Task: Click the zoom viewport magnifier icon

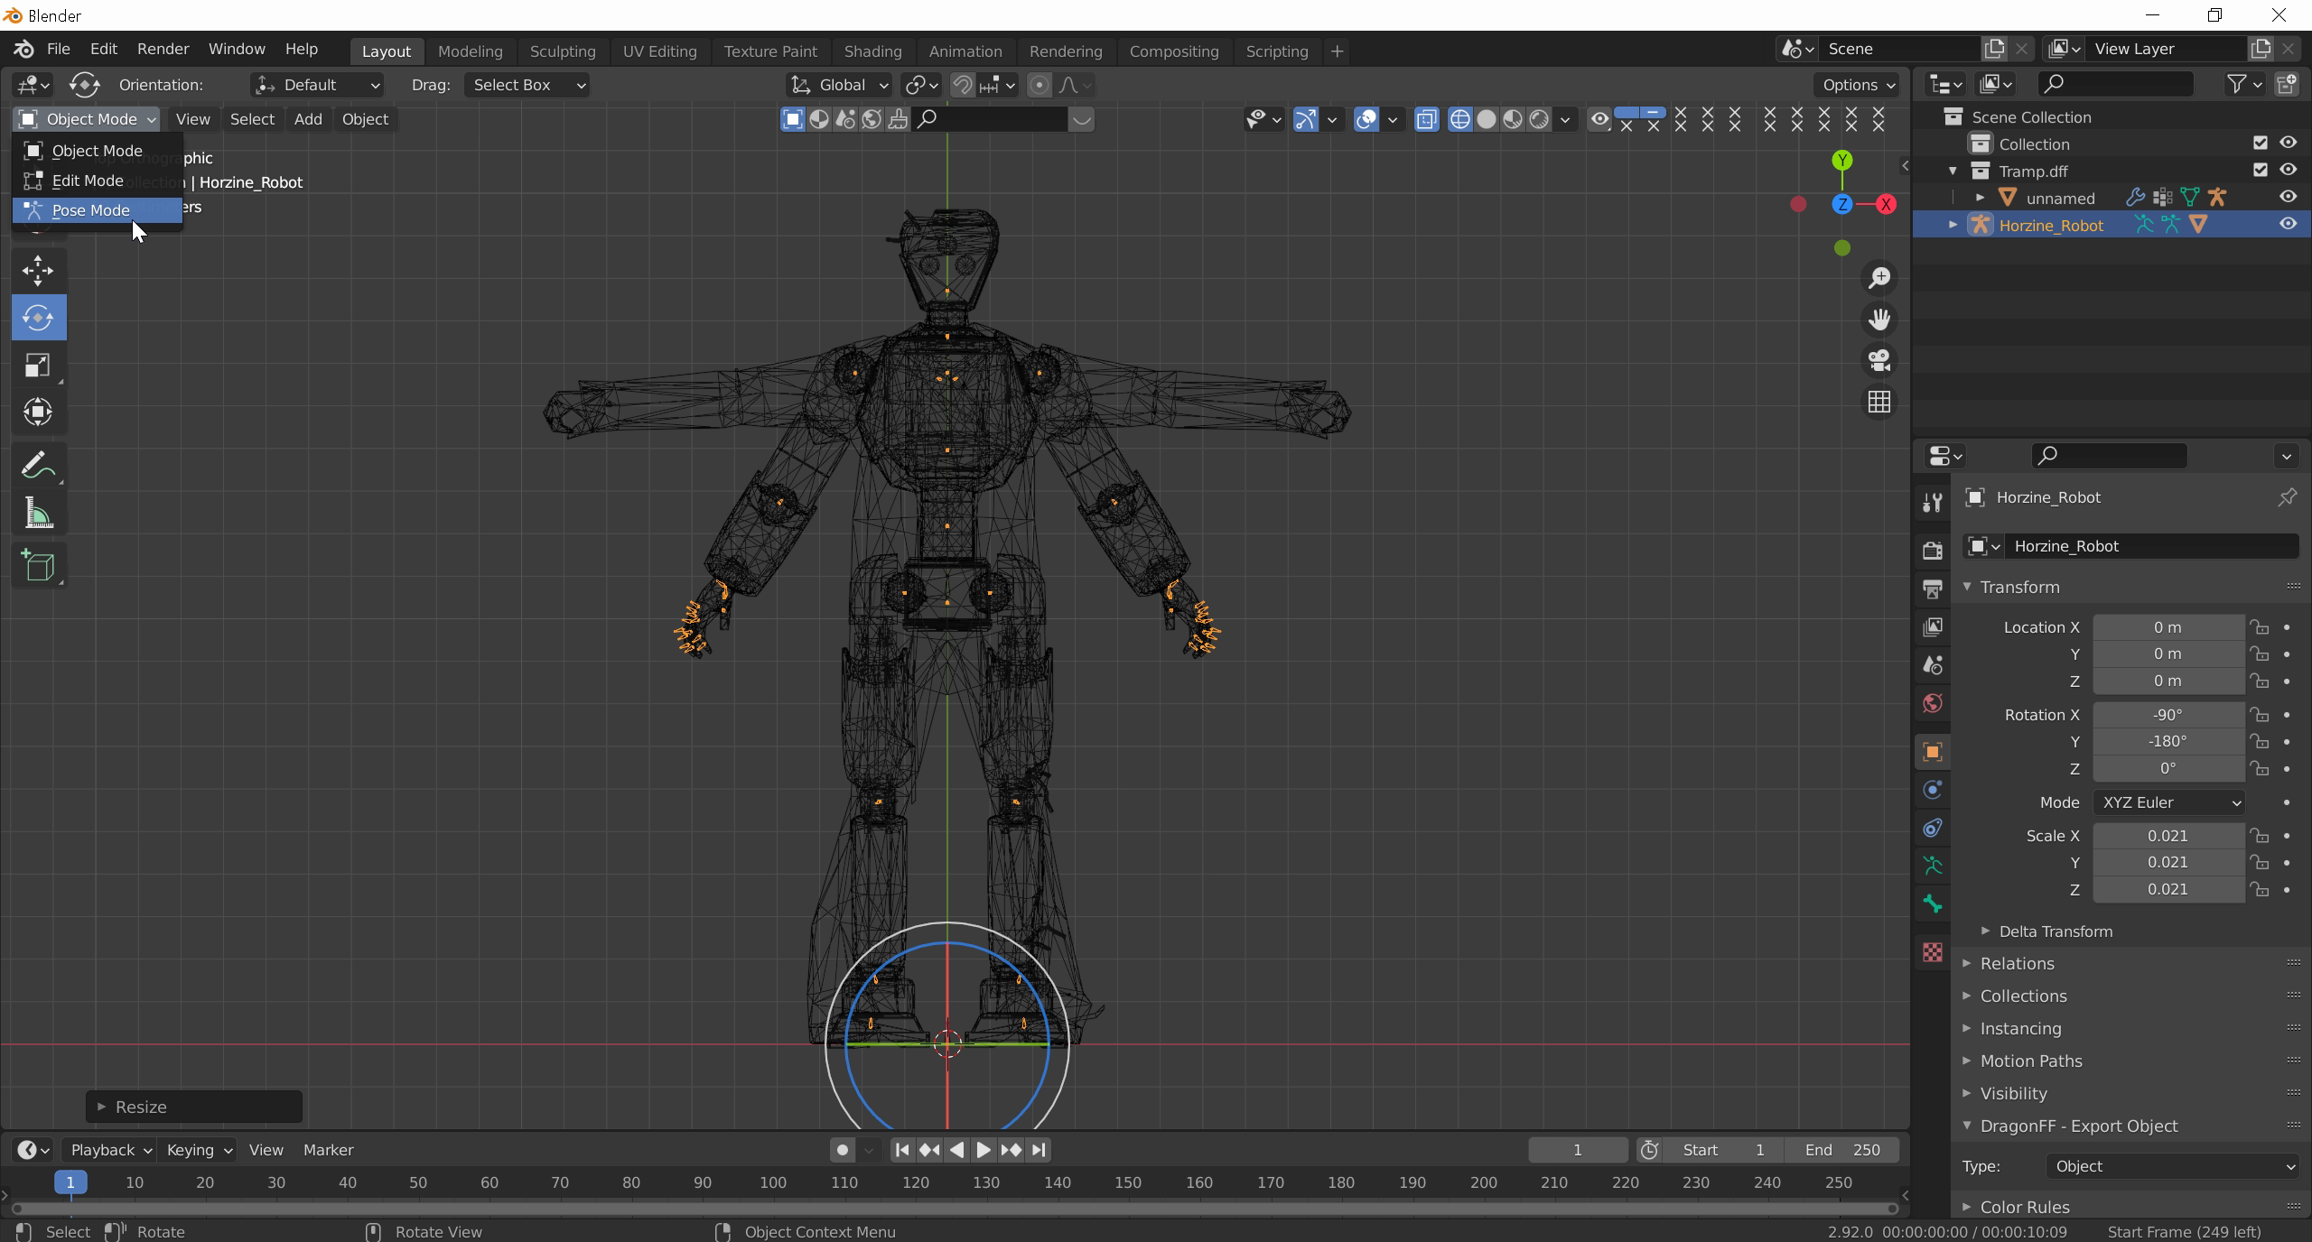Action: [x=1879, y=278]
